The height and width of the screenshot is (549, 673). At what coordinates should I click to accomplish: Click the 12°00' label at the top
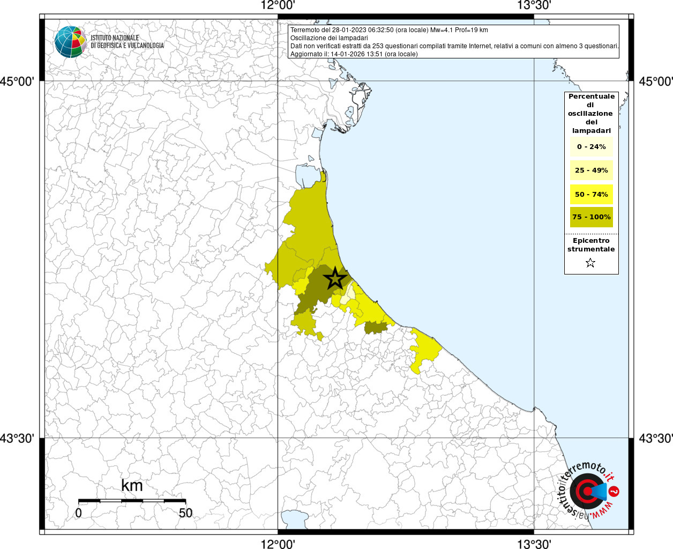(x=278, y=6)
